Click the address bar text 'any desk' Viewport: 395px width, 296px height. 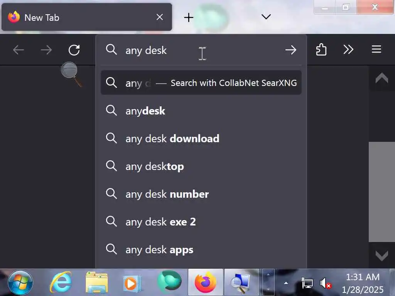coord(146,50)
